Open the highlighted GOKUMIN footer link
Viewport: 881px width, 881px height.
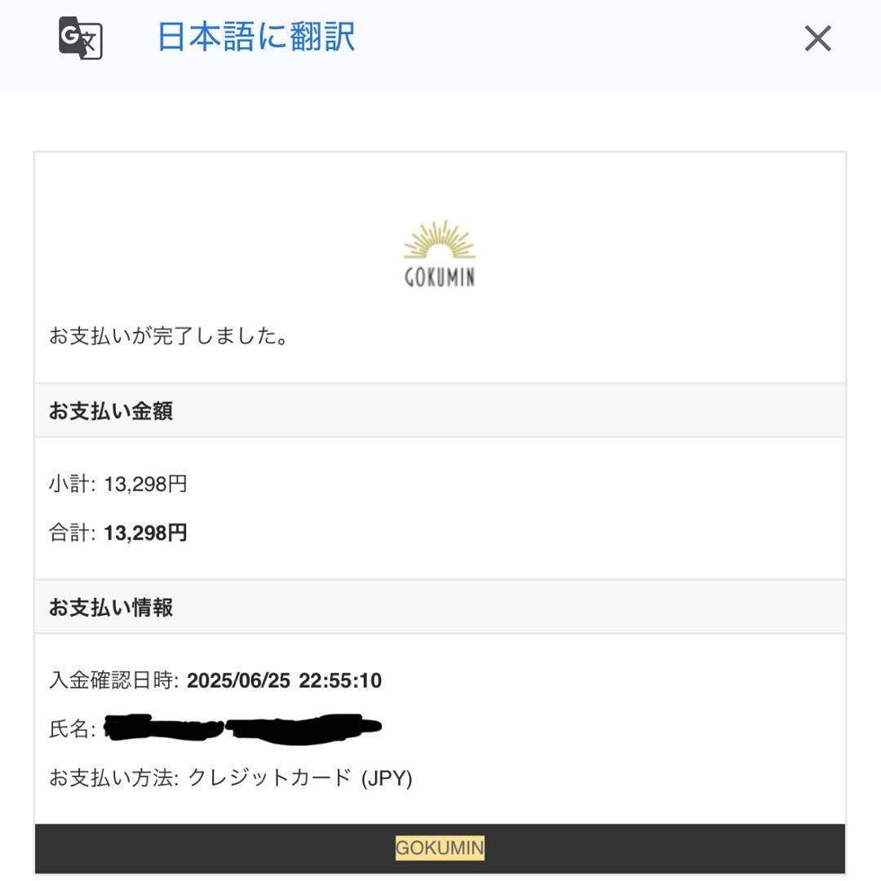(x=440, y=848)
